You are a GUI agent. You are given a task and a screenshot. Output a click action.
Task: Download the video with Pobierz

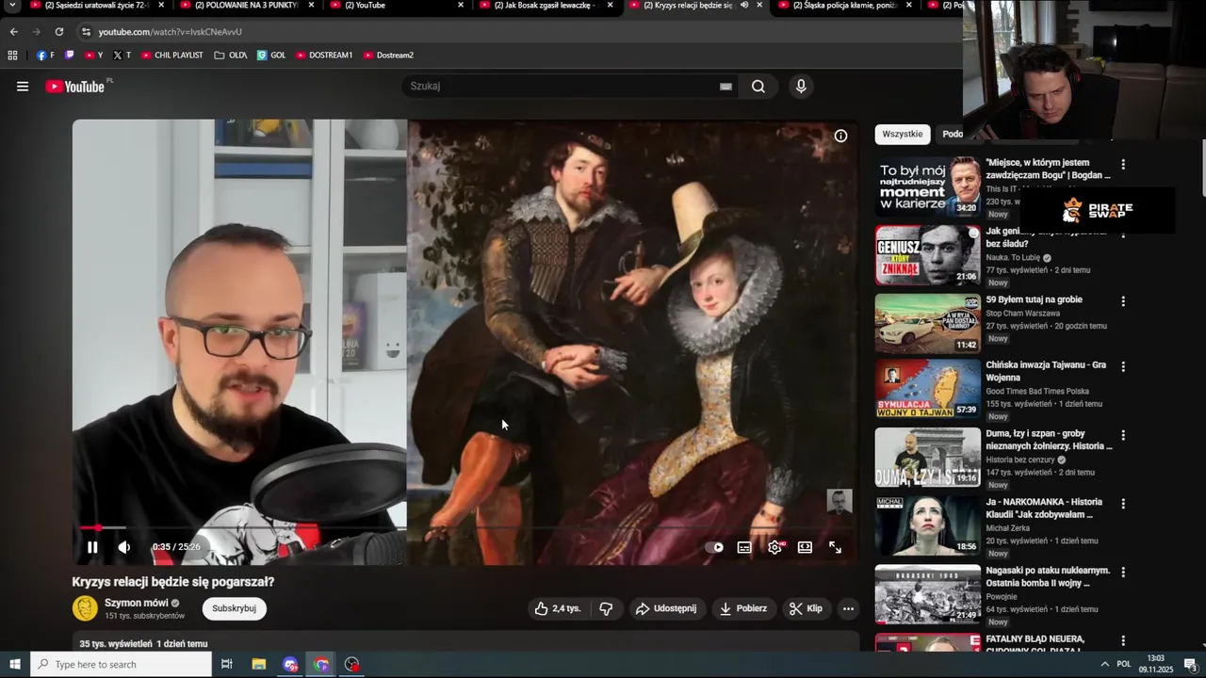pos(742,608)
